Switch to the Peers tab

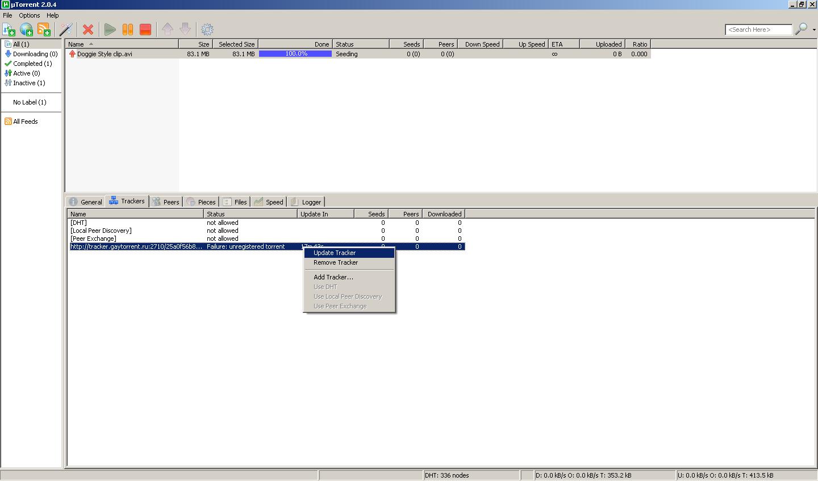[166, 202]
